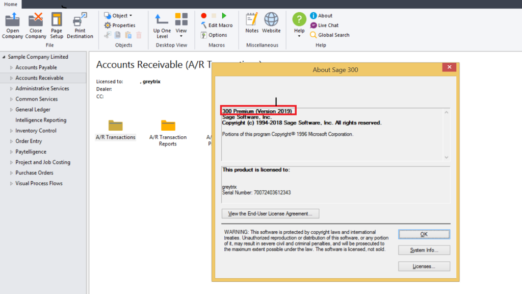The image size is (522, 294).
Task: Open the Object dropdown
Action: [x=118, y=16]
